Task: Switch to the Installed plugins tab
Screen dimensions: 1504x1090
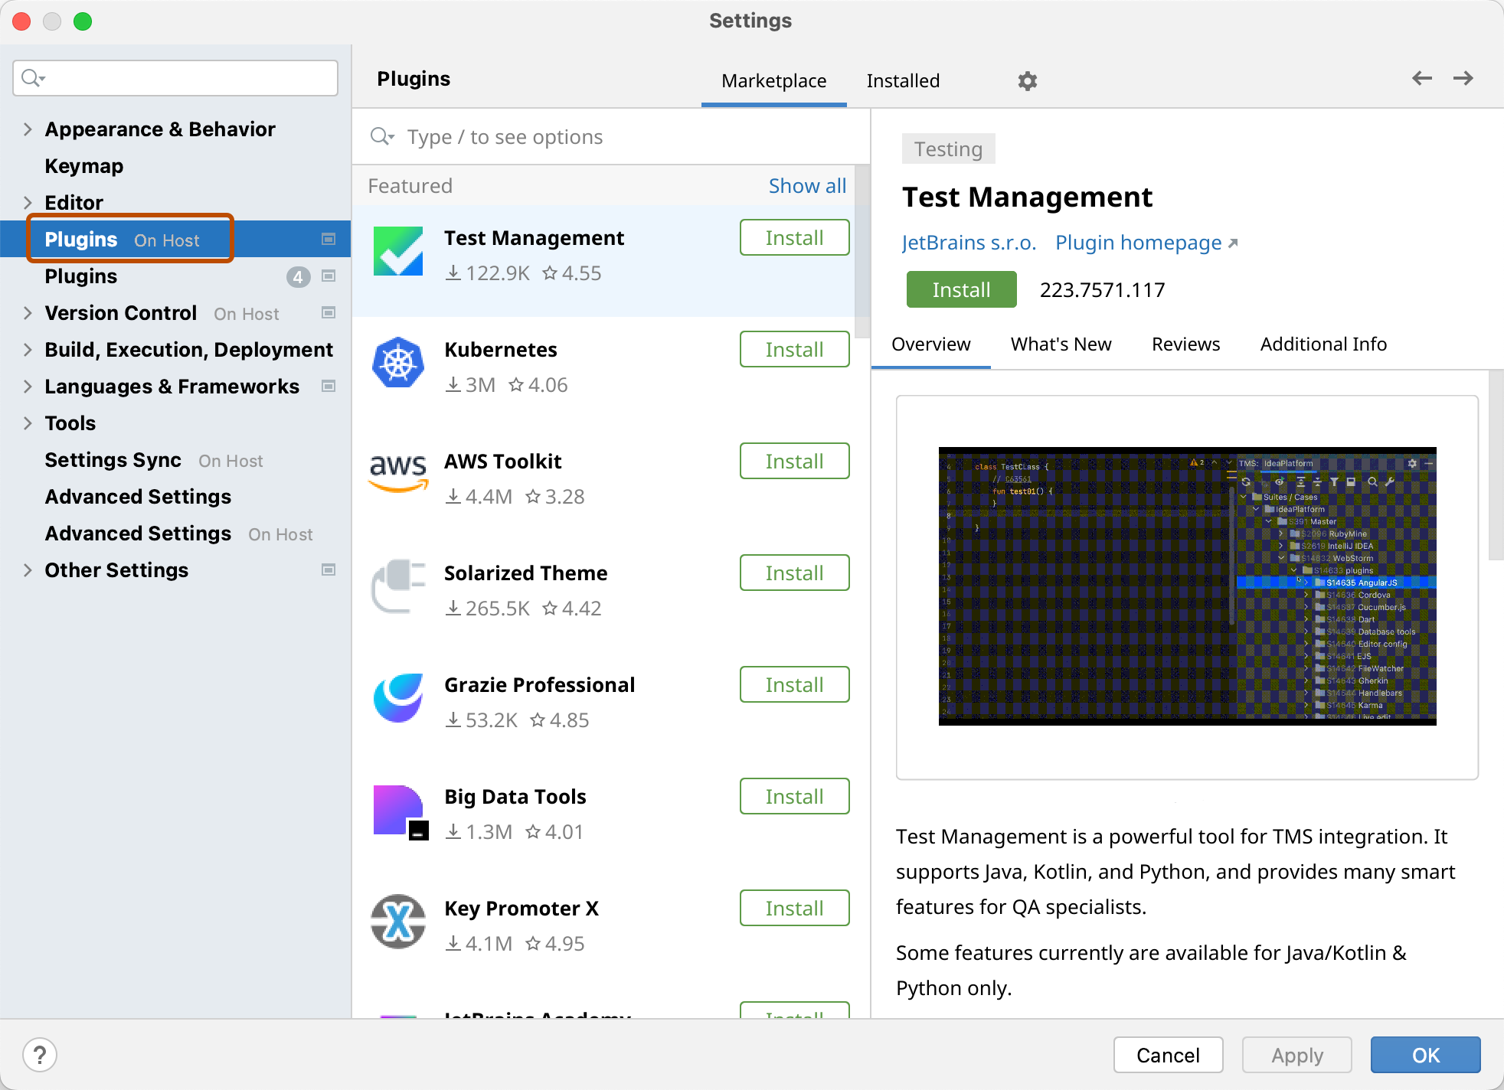Action: tap(901, 80)
